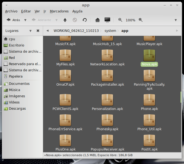Open the toolbar overflow arrow at far right
The width and height of the screenshot is (184, 164).
[176, 20]
